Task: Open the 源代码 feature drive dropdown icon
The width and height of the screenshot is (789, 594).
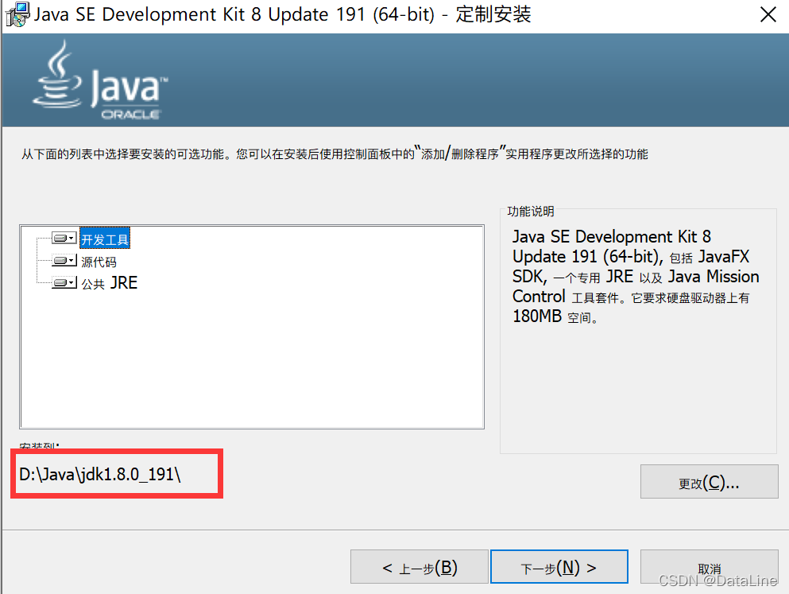Action: (x=64, y=261)
